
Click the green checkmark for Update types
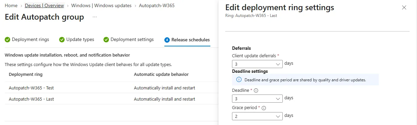point(62,40)
